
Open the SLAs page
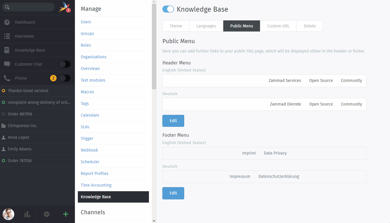[85, 127]
